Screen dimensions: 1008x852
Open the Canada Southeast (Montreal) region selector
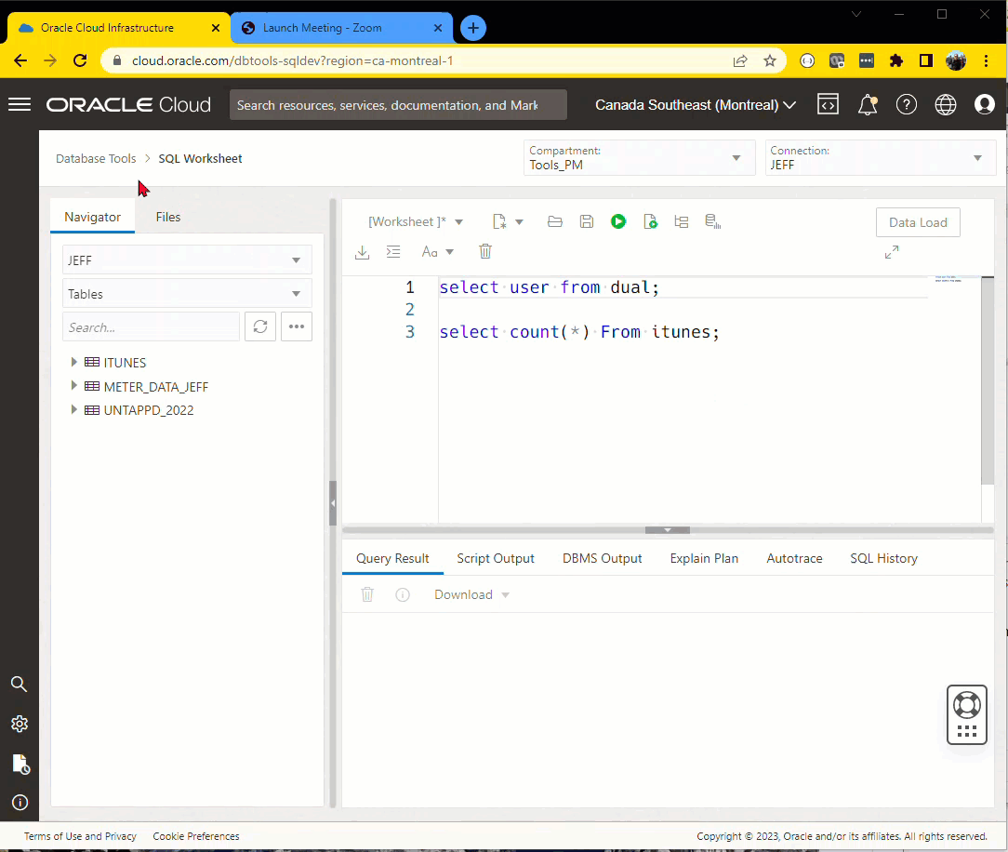coord(696,105)
